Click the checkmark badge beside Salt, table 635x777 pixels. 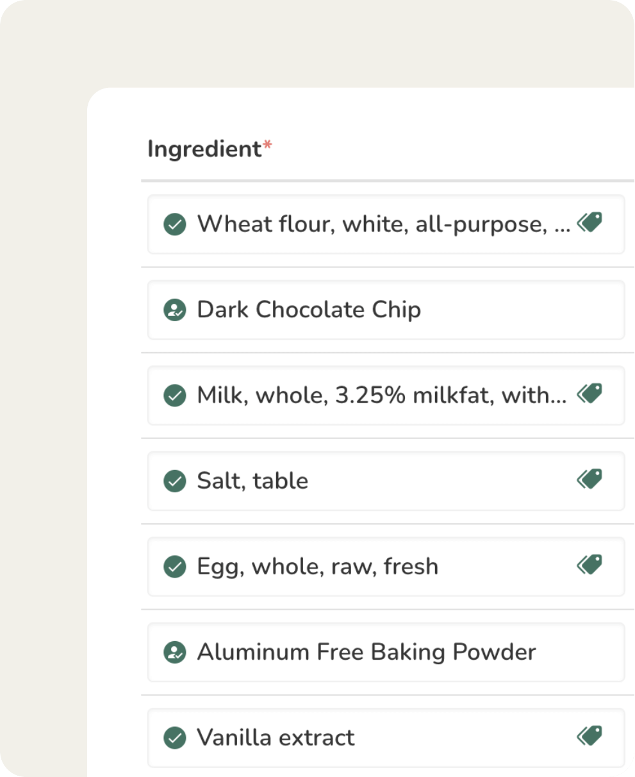[x=174, y=481]
